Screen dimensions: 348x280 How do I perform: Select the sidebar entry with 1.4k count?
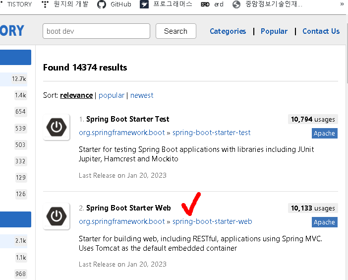point(20,95)
